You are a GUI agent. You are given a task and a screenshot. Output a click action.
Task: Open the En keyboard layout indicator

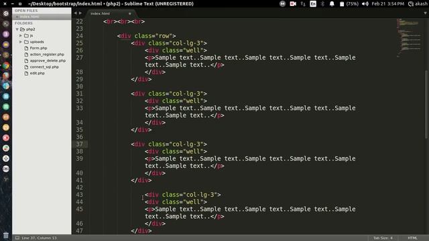313,4
